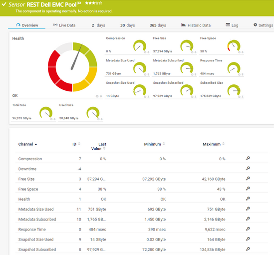This screenshot has width=274, height=255.
Task: Open channel settings for Snapshot Size Used row
Action: pyautogui.click(x=248, y=239)
